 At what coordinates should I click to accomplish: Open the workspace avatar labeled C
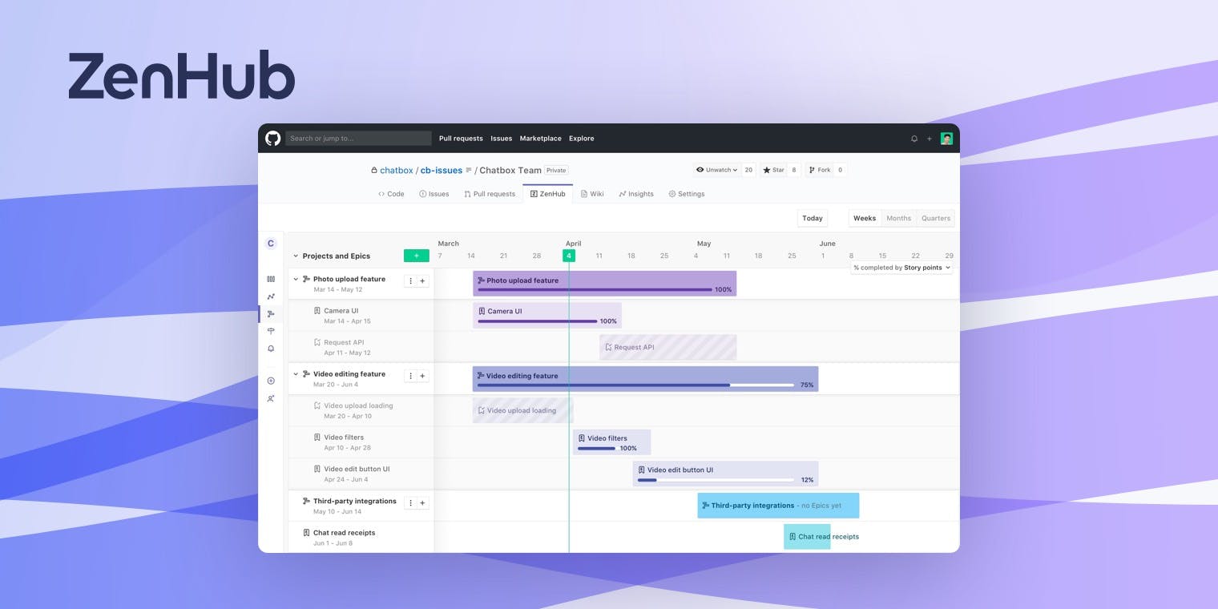coord(271,244)
